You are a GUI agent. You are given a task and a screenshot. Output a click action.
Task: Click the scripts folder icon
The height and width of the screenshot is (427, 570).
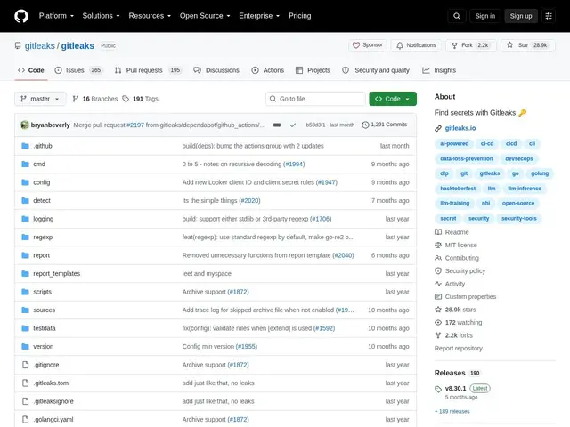[25, 292]
